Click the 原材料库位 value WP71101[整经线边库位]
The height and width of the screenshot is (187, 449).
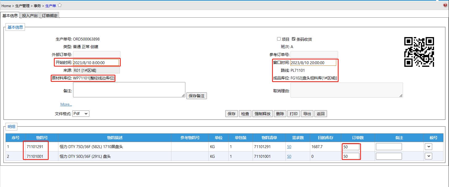(94, 78)
